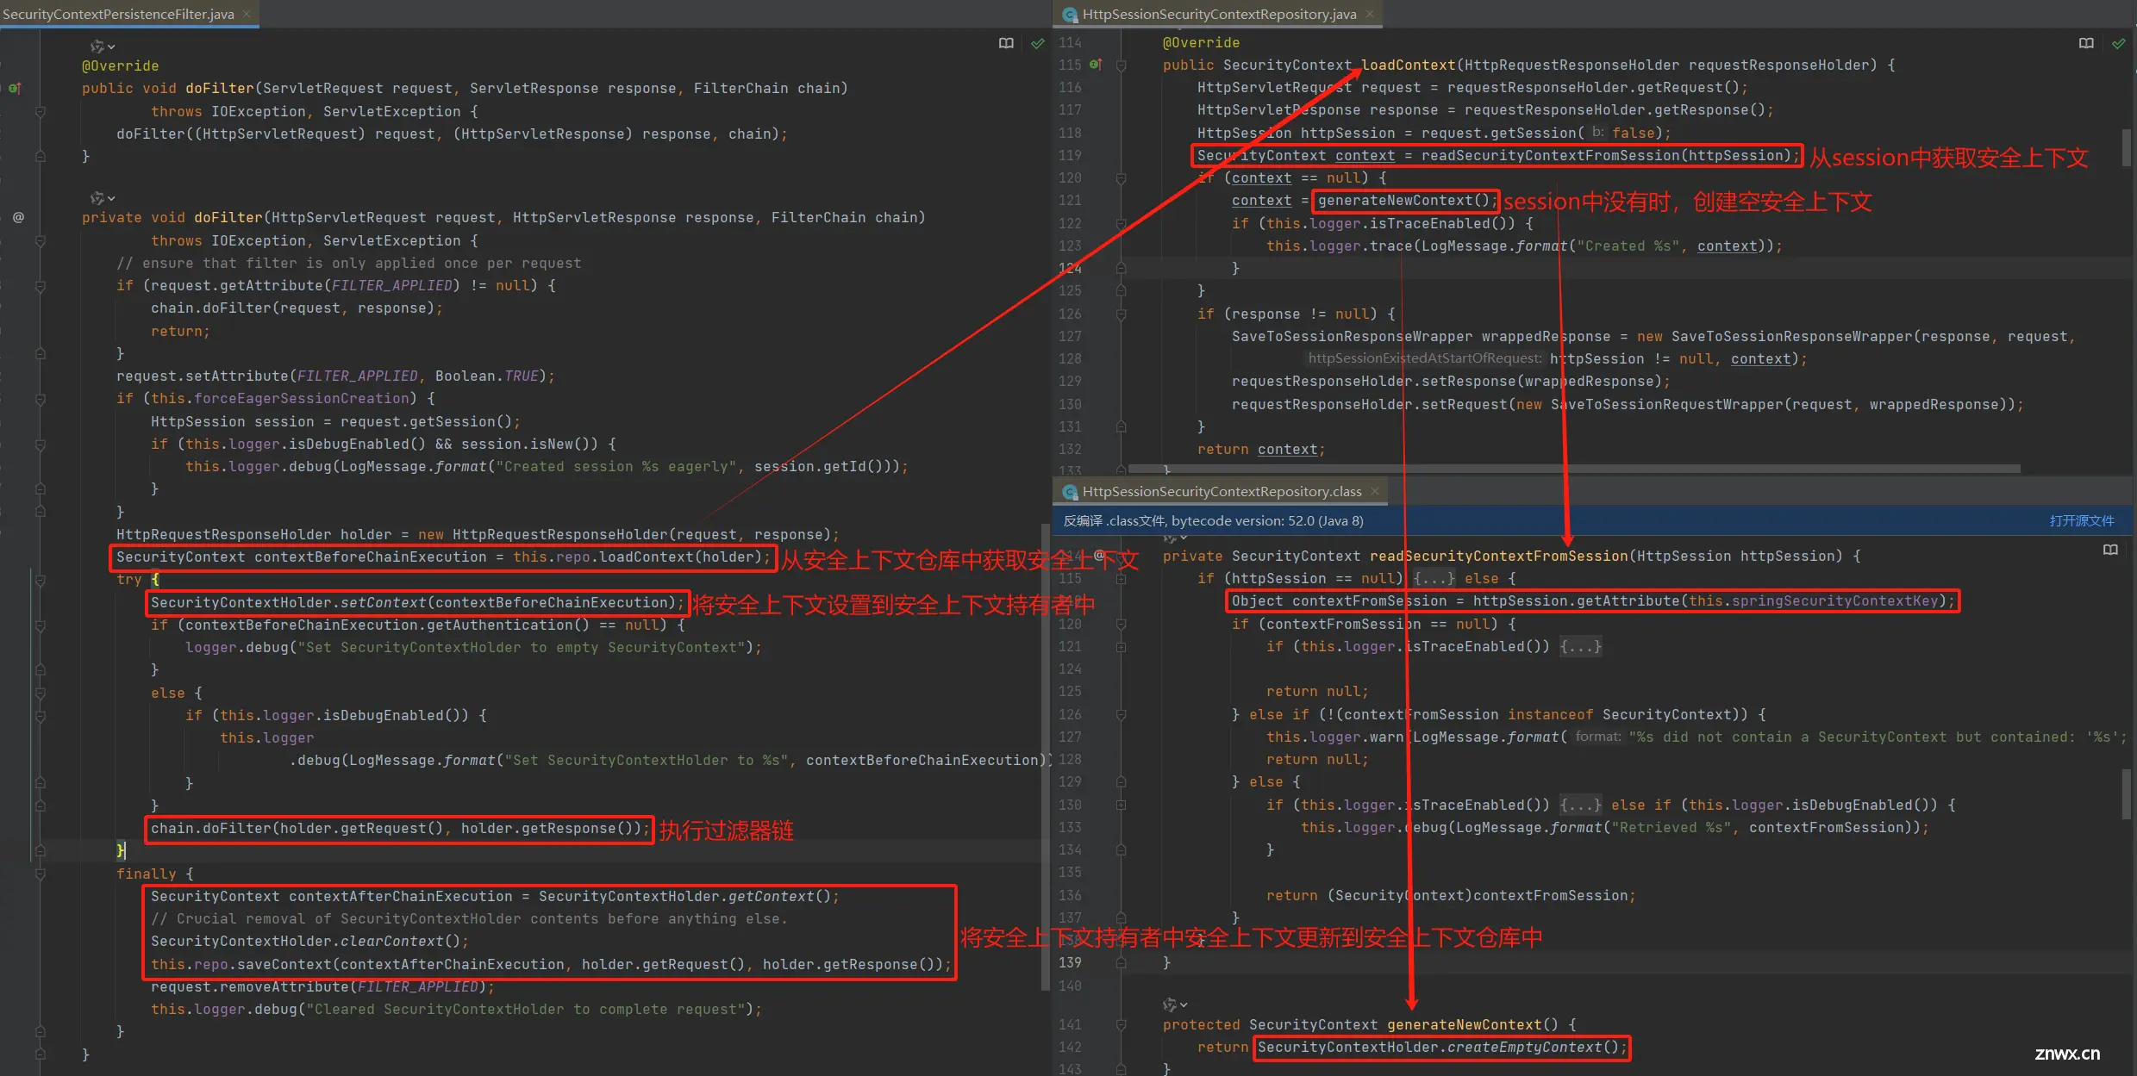Click the @ gutter icon beside private doFilter

pyautogui.click(x=18, y=217)
